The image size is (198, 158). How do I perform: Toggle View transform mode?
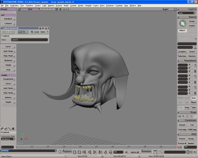point(194,98)
